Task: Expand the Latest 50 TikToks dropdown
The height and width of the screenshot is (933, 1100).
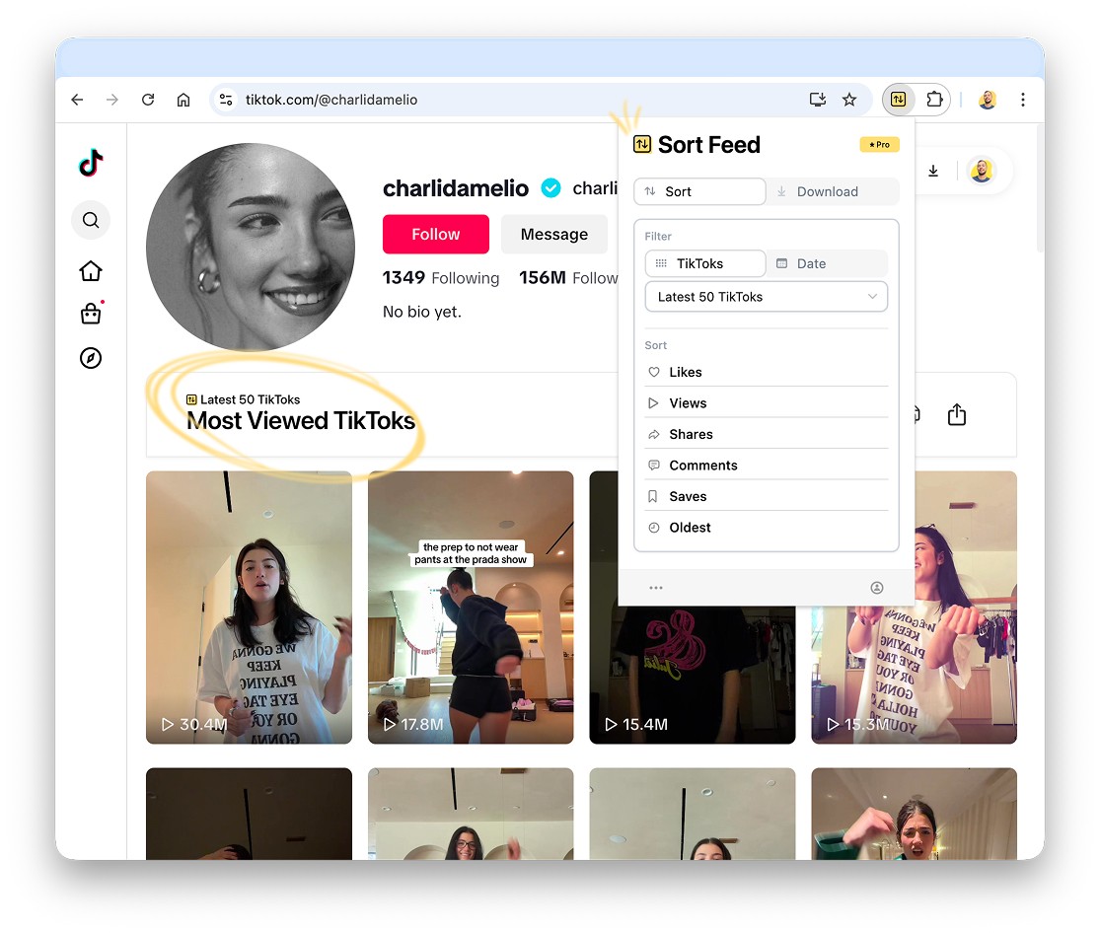Action: (767, 297)
